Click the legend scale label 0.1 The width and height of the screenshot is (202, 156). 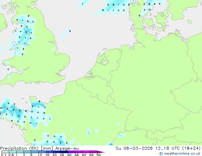(4, 155)
